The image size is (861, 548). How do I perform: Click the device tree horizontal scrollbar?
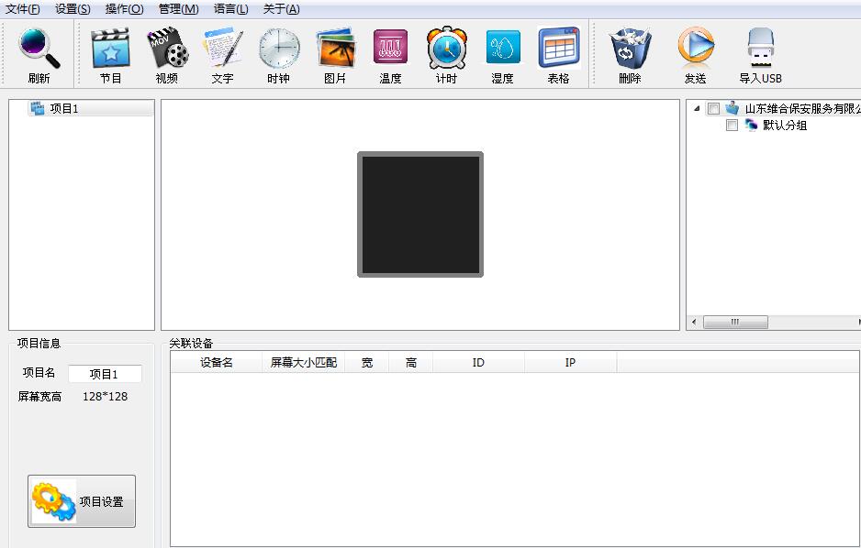click(735, 323)
